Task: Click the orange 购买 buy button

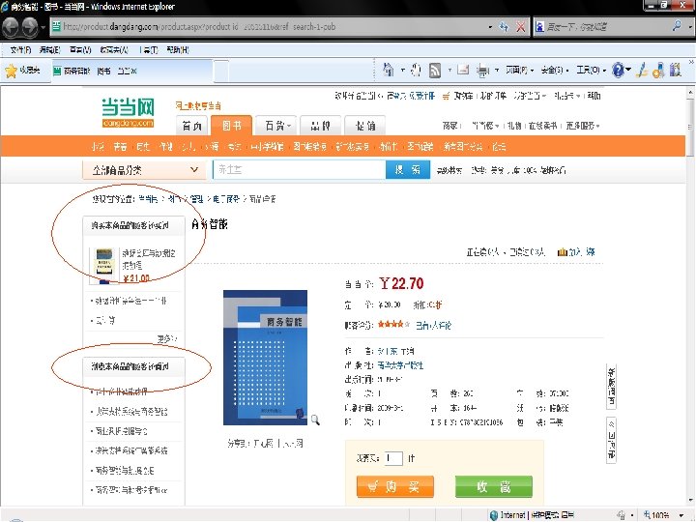Action: point(395,486)
